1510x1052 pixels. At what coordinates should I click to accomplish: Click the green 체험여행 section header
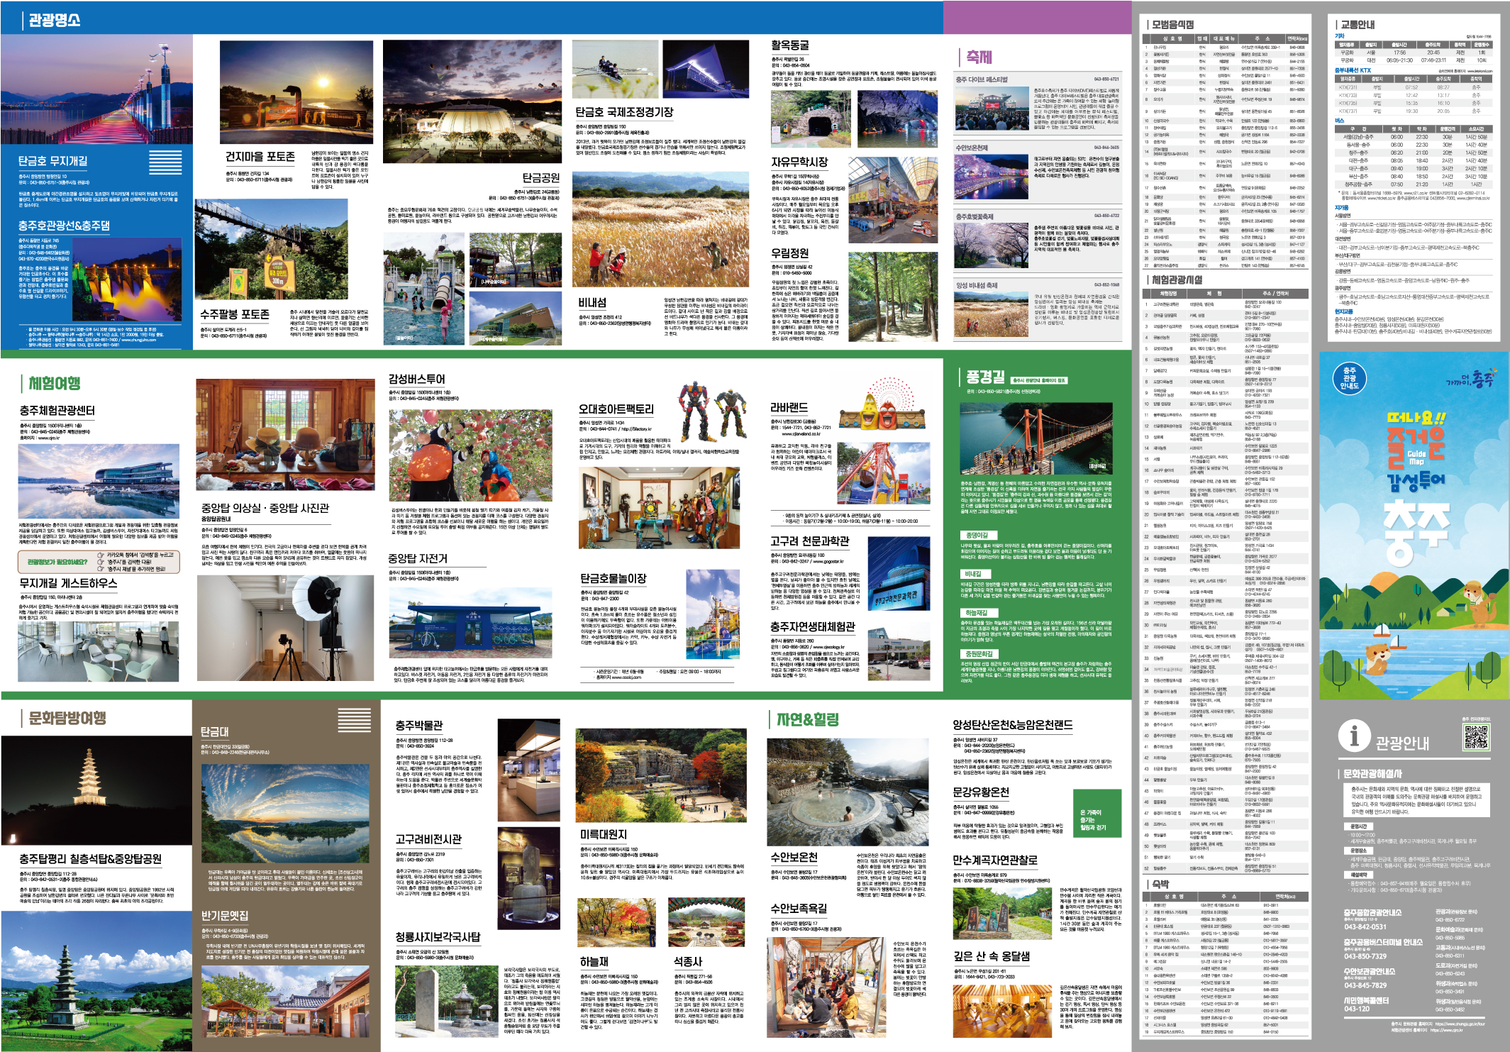pos(54,384)
